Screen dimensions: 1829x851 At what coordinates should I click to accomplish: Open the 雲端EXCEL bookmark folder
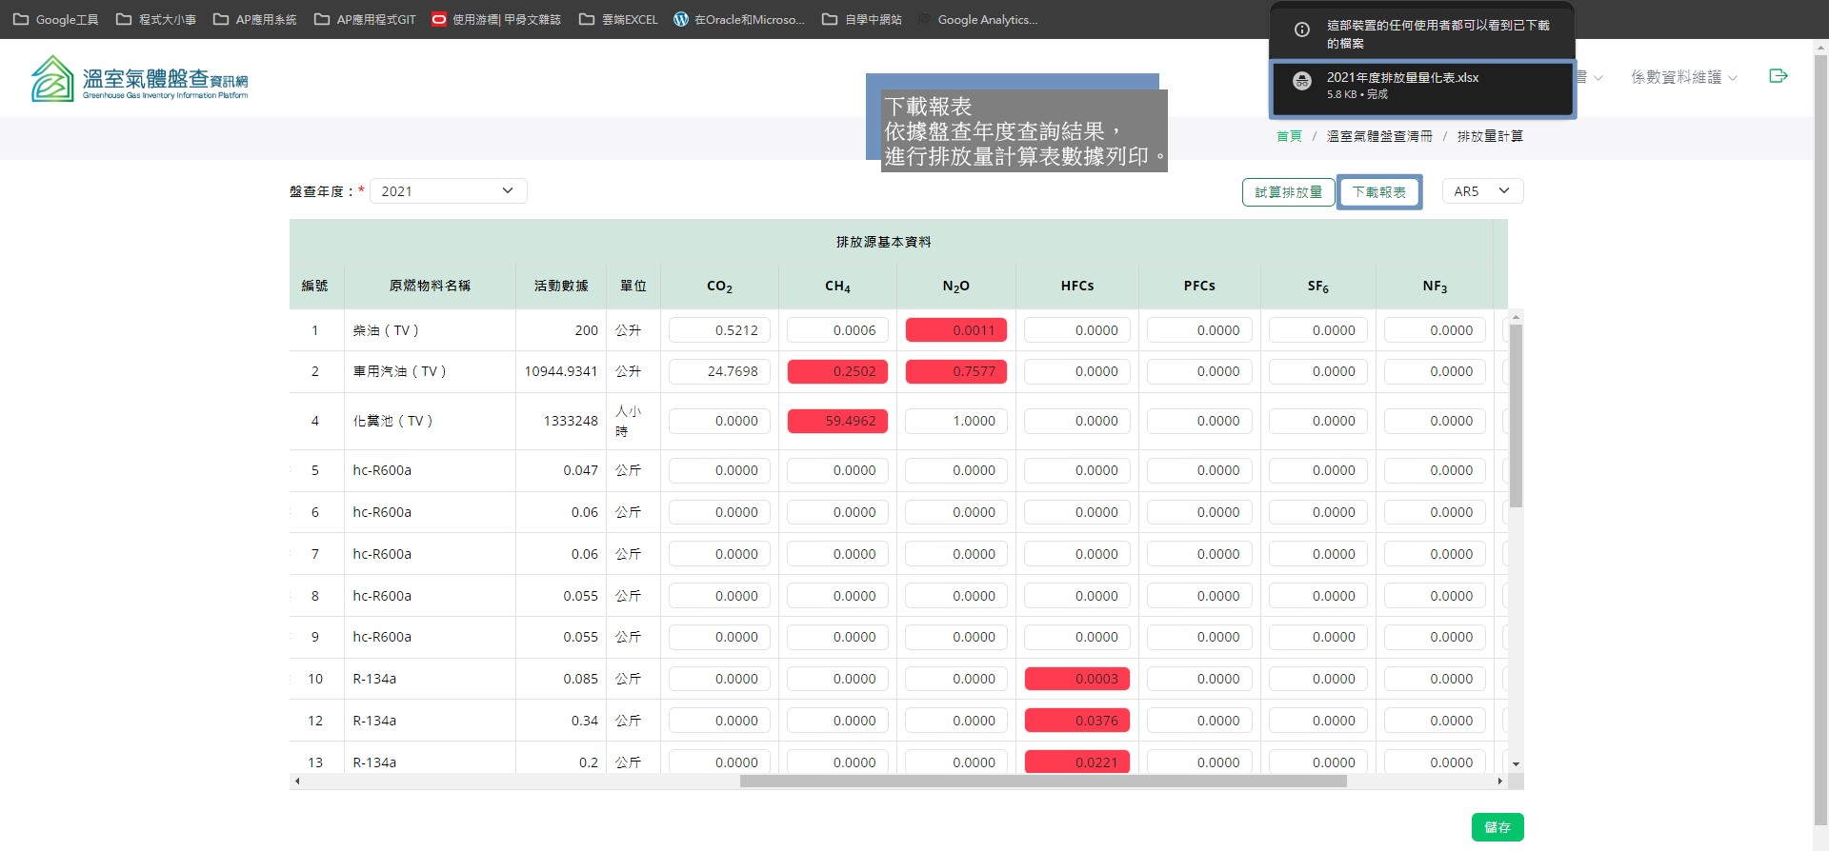(618, 19)
